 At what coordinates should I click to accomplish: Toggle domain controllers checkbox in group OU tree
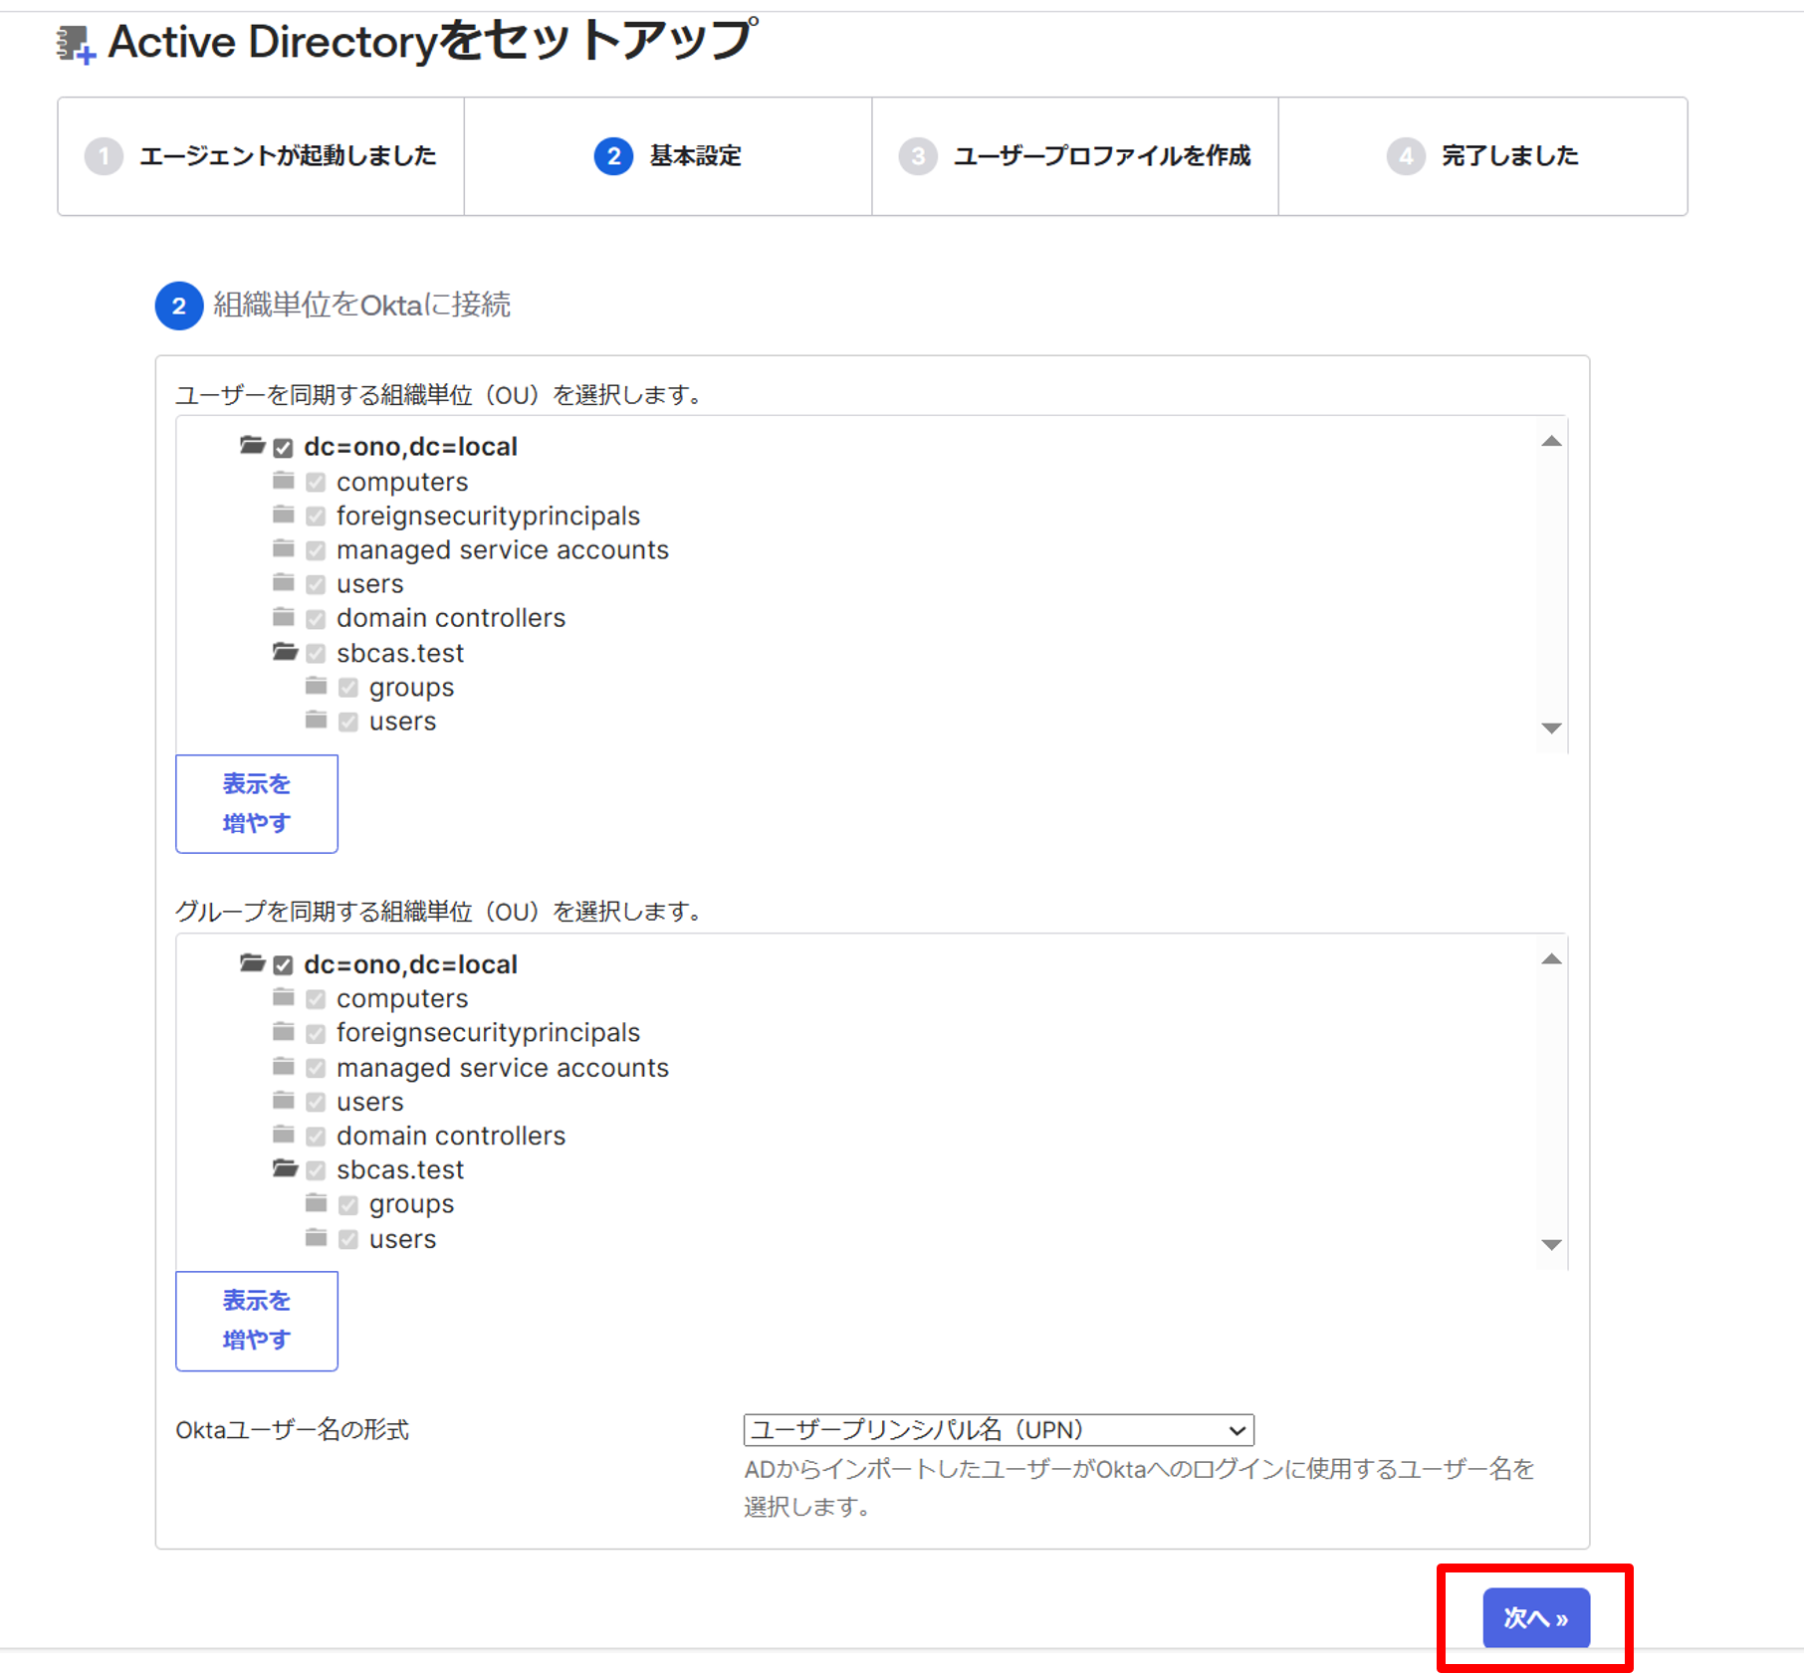pos(316,1137)
